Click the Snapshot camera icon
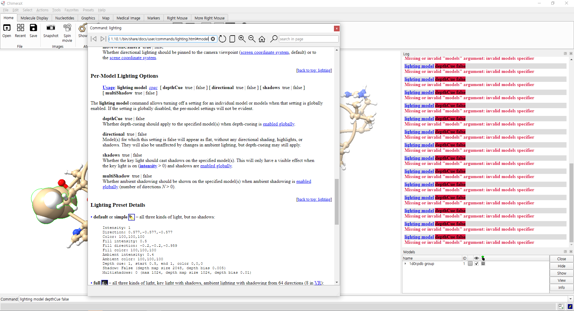 click(x=51, y=28)
